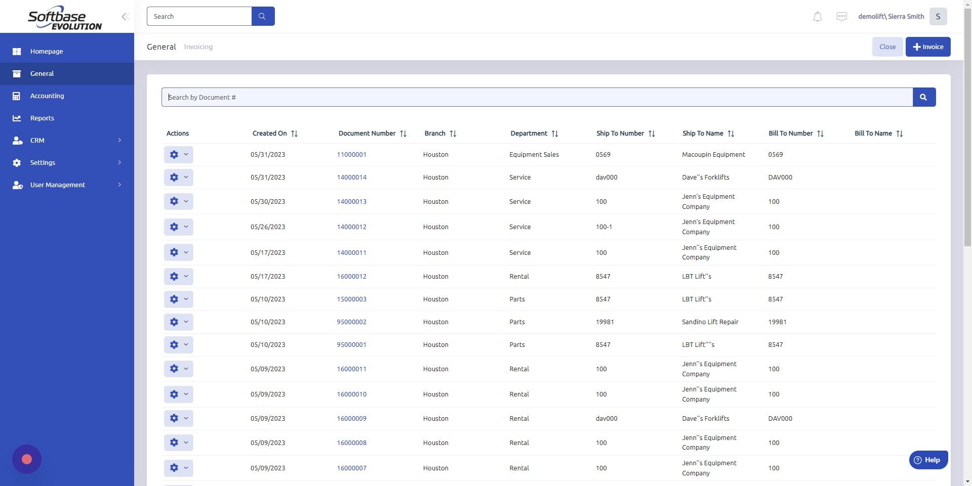Viewport: 972px width, 486px height.
Task: Click the gear actions icon for invoice 11000001
Action: [x=174, y=154]
